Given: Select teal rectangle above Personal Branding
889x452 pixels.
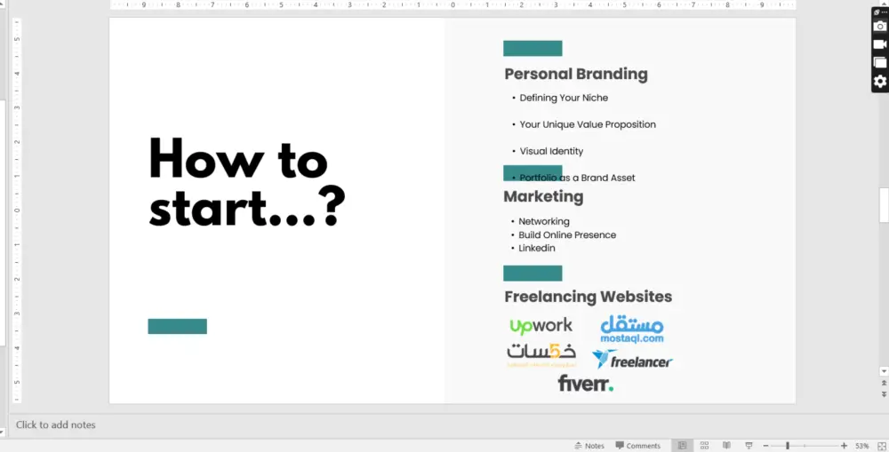Looking at the screenshot, I should click(x=533, y=48).
